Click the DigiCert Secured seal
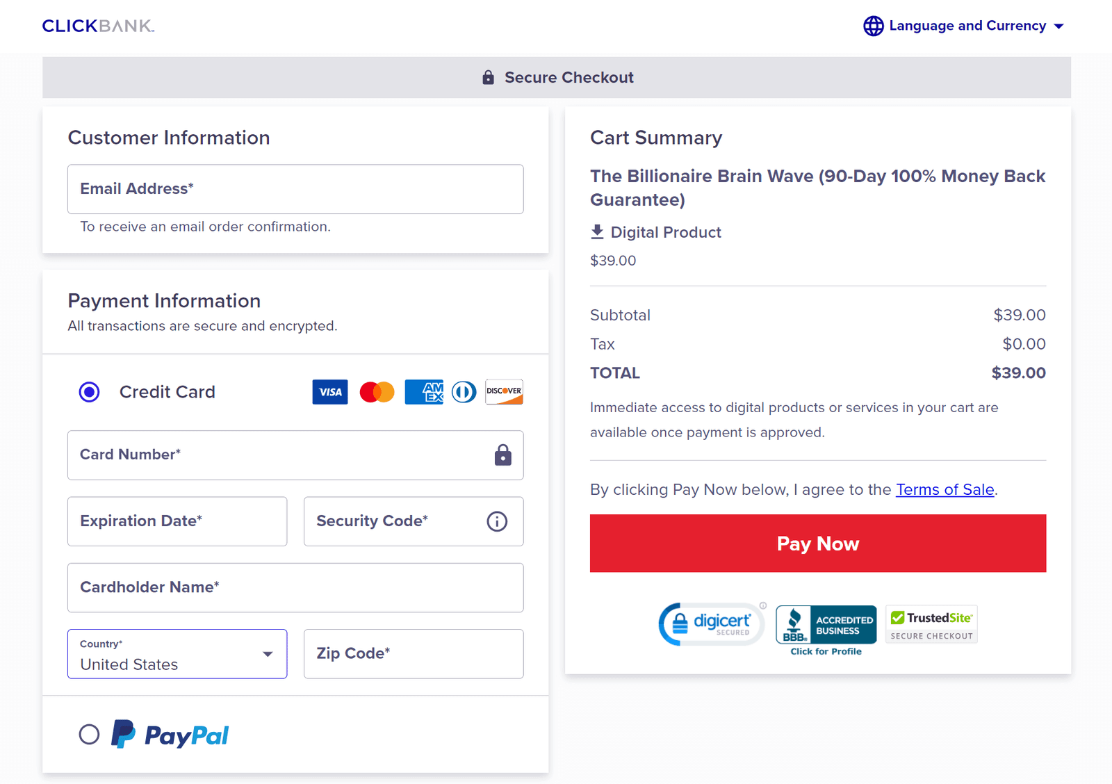Screen dimensions: 1112x784 click(x=710, y=623)
